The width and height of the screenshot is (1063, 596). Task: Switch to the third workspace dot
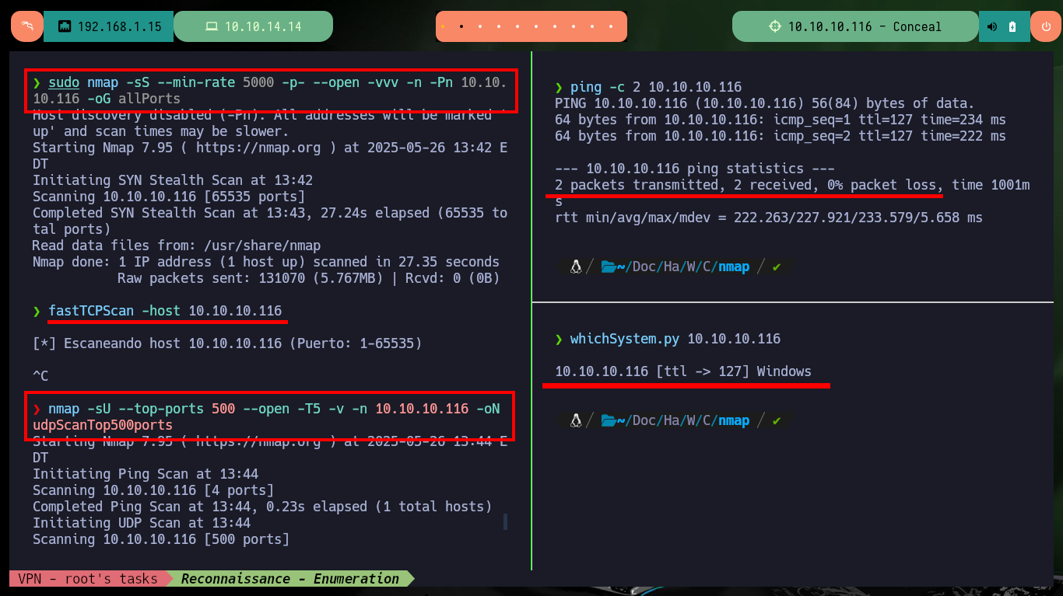[480, 26]
